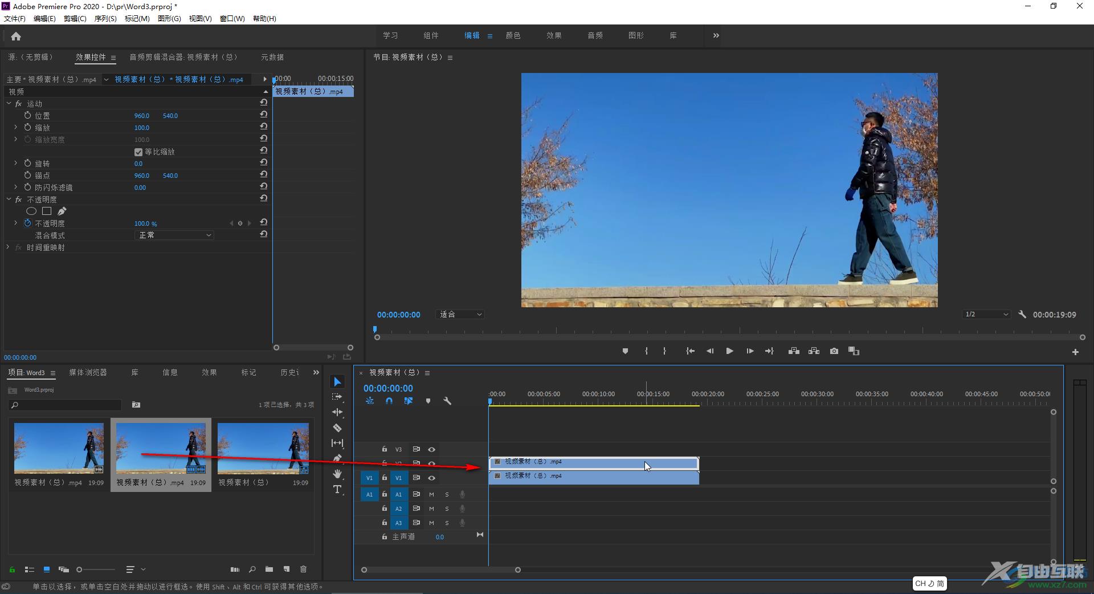1094x594 pixels.
Task: Select the Selection tool arrow
Action: pyautogui.click(x=337, y=382)
